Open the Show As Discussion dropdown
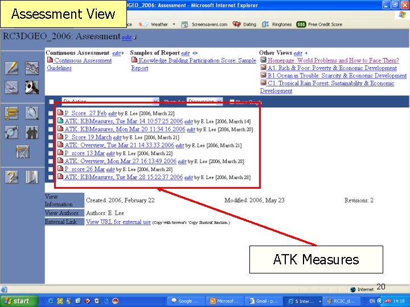410x307 pixels. (205, 101)
